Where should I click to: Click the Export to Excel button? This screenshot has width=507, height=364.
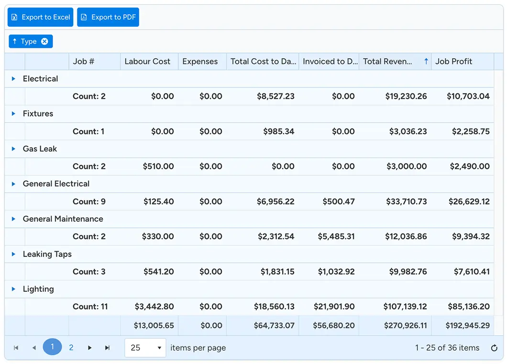click(x=41, y=17)
